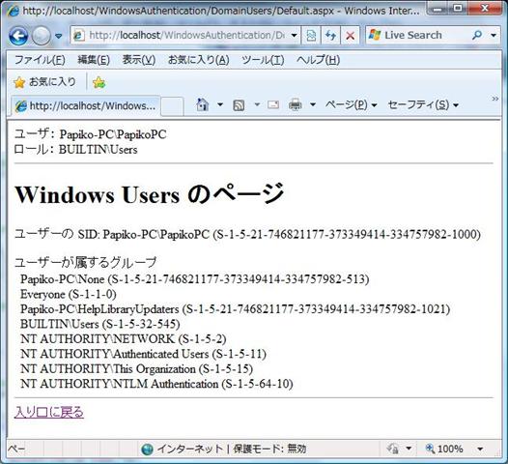Expand the address bar history dropdown
508x464 pixels.
pyautogui.click(x=295, y=35)
